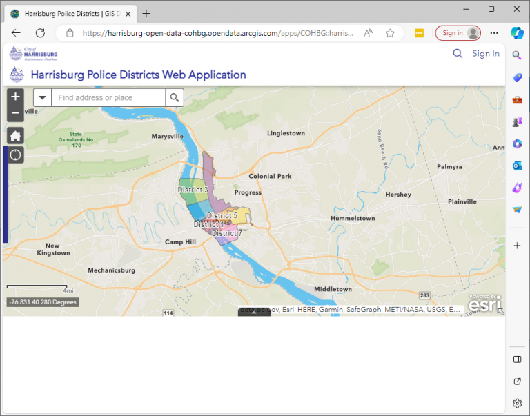The height and width of the screenshot is (416, 530).
Task: Add this page to favorites
Action: (390, 33)
